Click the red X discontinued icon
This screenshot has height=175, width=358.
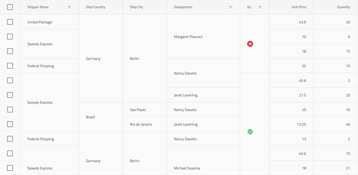pyautogui.click(x=250, y=44)
